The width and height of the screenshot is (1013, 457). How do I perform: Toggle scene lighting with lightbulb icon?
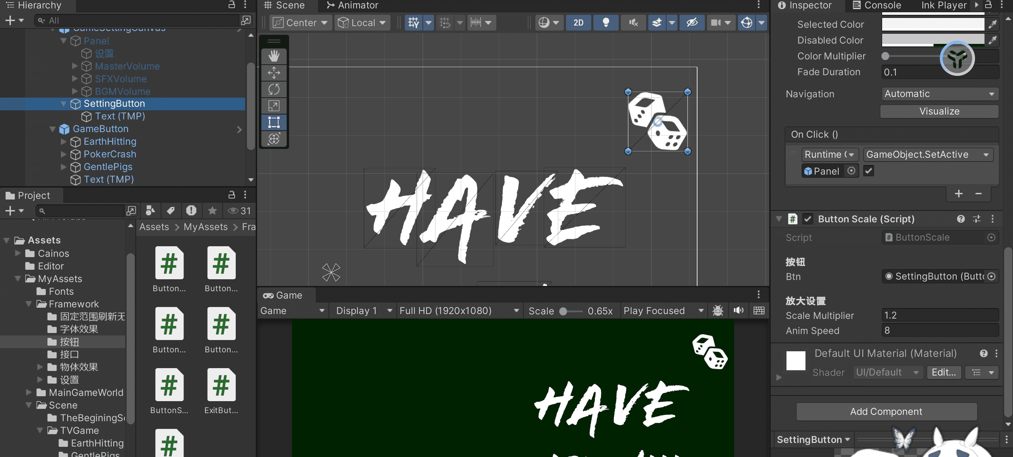coord(606,22)
